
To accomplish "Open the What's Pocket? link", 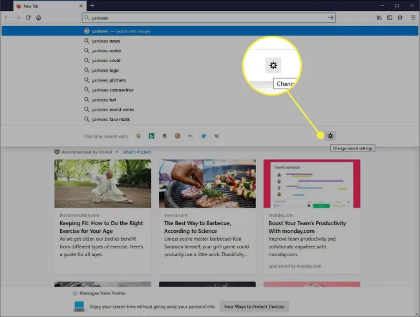I will pos(137,152).
